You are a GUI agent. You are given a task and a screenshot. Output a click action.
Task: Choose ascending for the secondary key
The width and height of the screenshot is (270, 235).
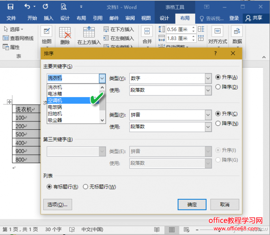(x=218, y=114)
